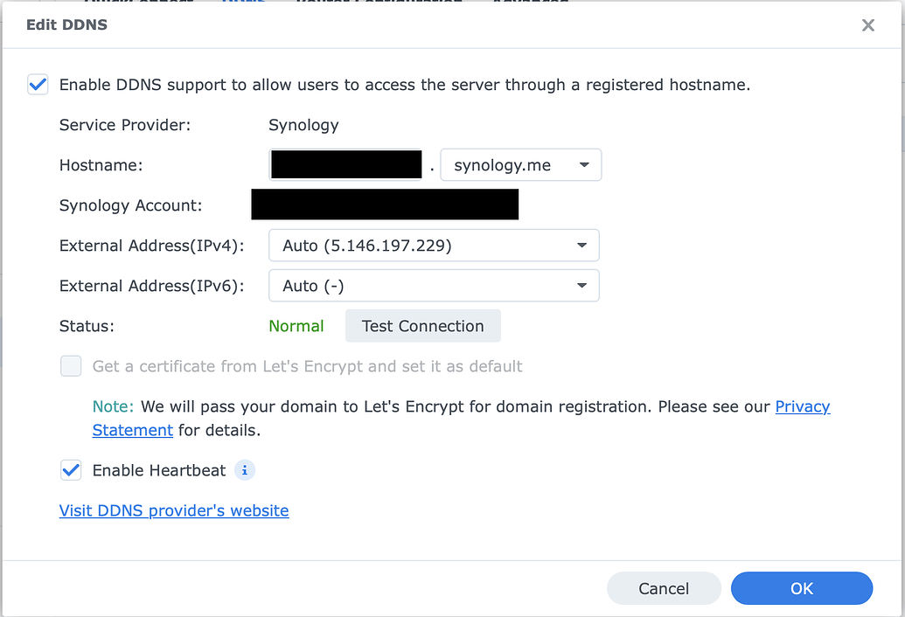Expand the External Address IPv6 dropdown
Image resolution: width=905 pixels, height=617 pixels.
434,285
